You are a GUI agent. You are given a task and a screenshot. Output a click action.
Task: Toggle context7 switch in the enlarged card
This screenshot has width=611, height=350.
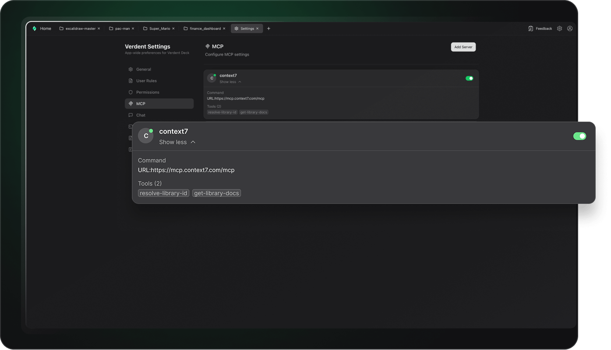[579, 136]
